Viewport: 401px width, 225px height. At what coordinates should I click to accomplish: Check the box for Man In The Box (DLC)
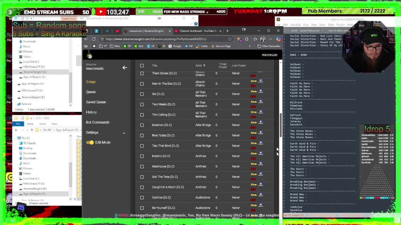(142, 84)
